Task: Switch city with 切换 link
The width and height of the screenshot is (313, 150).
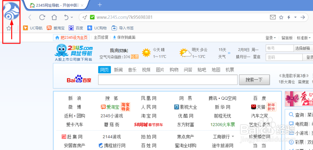Action: [x=123, y=50]
